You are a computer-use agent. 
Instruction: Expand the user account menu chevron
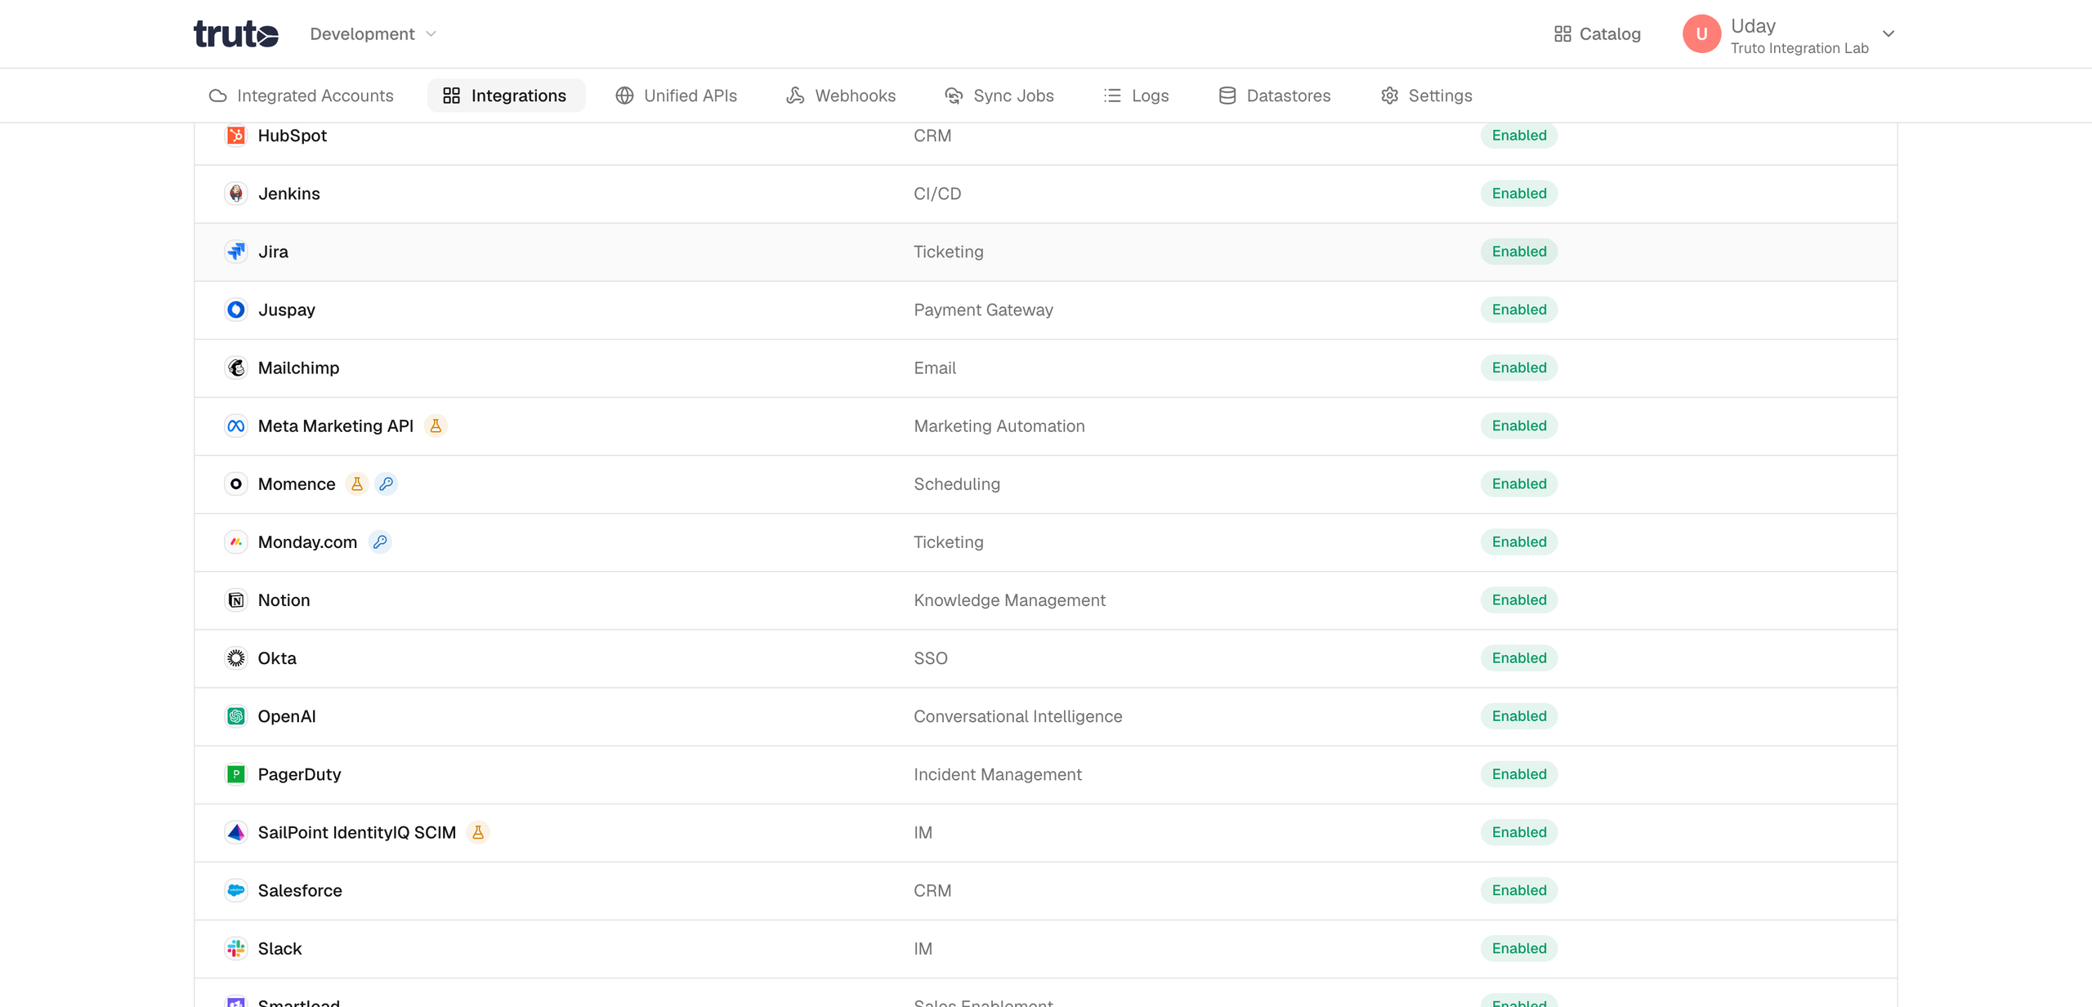pyautogui.click(x=1889, y=34)
